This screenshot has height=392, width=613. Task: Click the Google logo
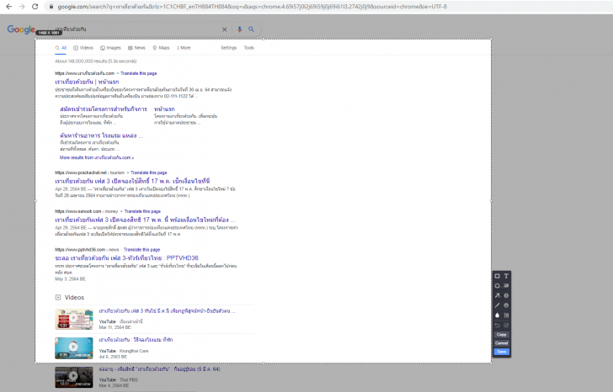pyautogui.click(x=21, y=29)
